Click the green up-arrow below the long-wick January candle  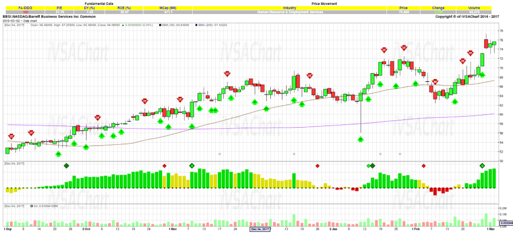pos(360,139)
